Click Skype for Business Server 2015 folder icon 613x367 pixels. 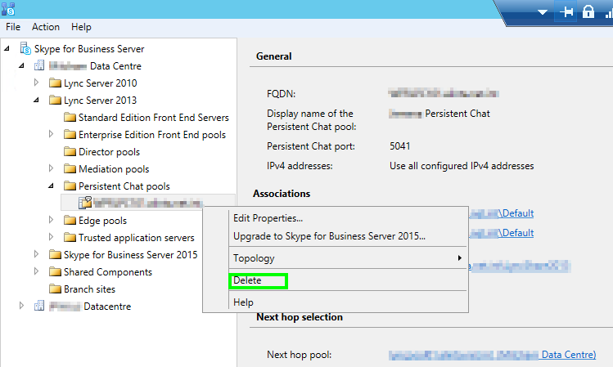tap(55, 254)
